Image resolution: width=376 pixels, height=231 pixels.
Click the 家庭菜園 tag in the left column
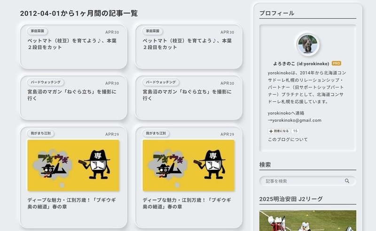pos(38,31)
